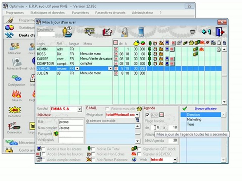Click the MAJ Agenda value field
This screenshot has width=242, height=181.
coord(172,140)
